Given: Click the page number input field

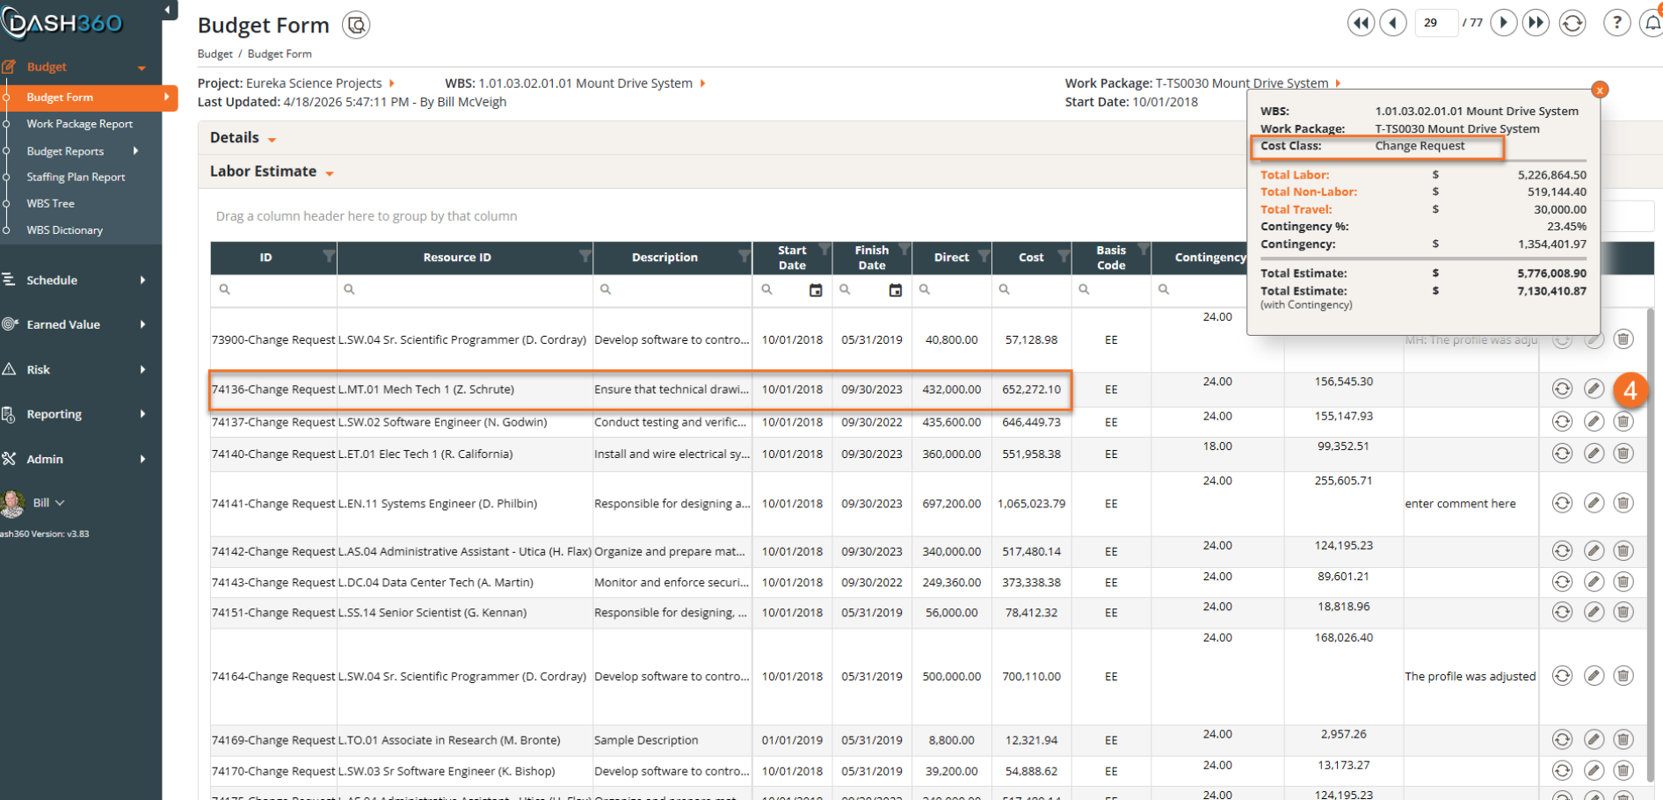Looking at the screenshot, I should coord(1436,23).
